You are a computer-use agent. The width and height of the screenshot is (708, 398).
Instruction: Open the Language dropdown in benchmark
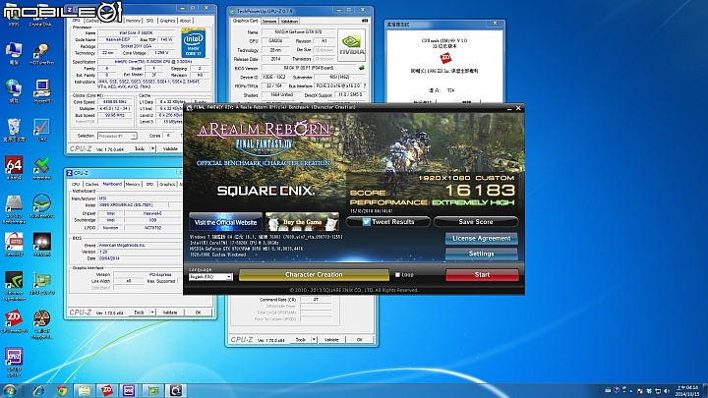click(x=210, y=276)
